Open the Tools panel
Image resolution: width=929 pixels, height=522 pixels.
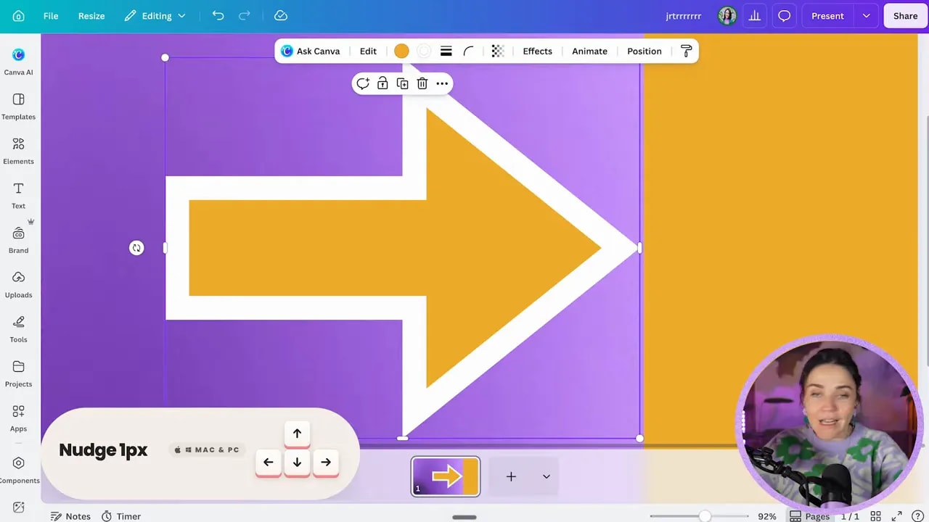click(x=19, y=329)
